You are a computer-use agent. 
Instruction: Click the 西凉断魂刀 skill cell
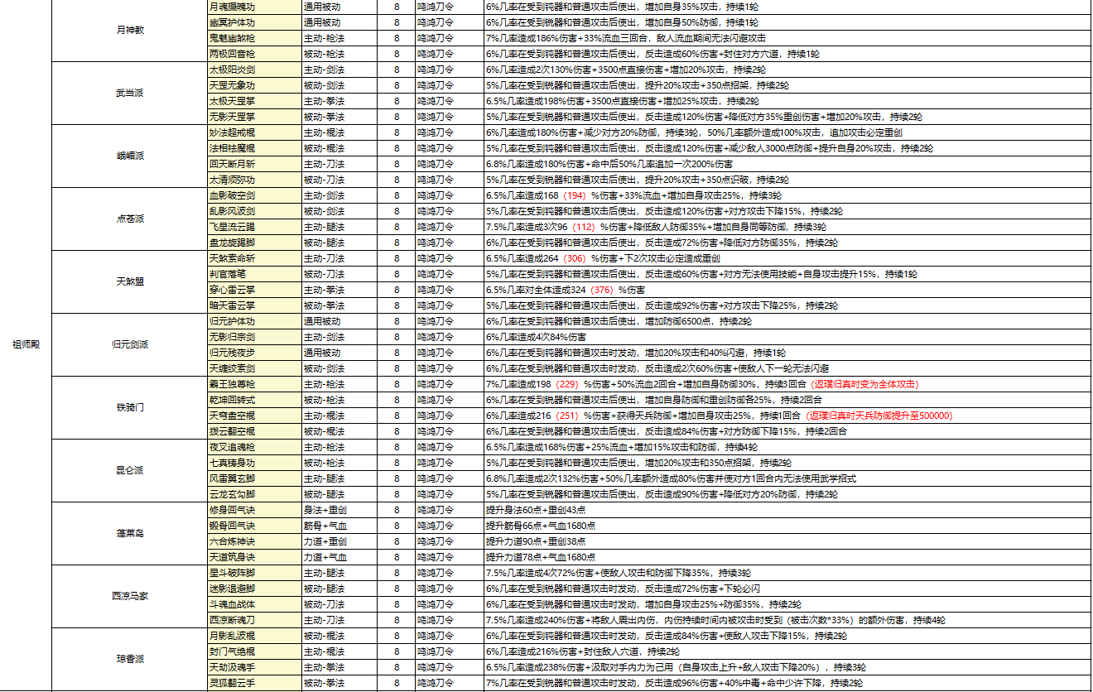coord(254,621)
